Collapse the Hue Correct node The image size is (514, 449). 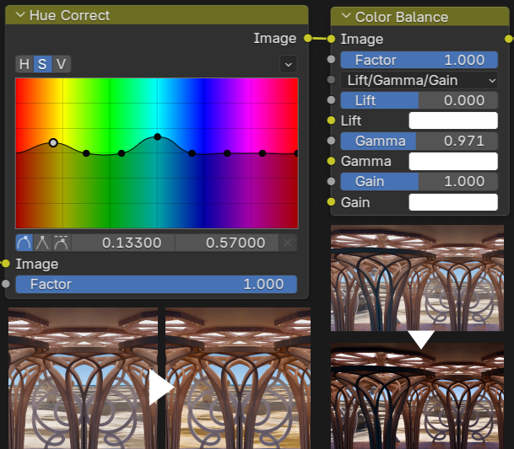pos(20,15)
